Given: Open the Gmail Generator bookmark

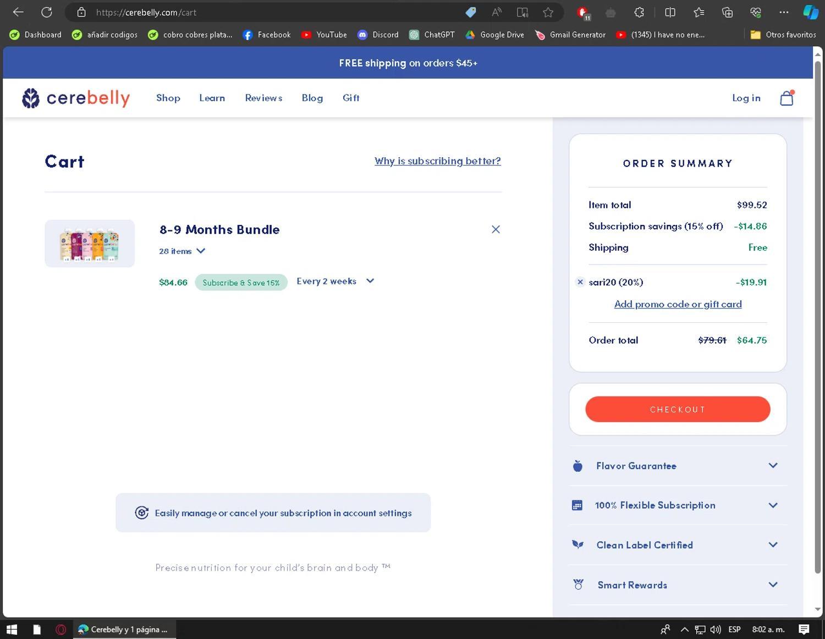Looking at the screenshot, I should coord(570,35).
